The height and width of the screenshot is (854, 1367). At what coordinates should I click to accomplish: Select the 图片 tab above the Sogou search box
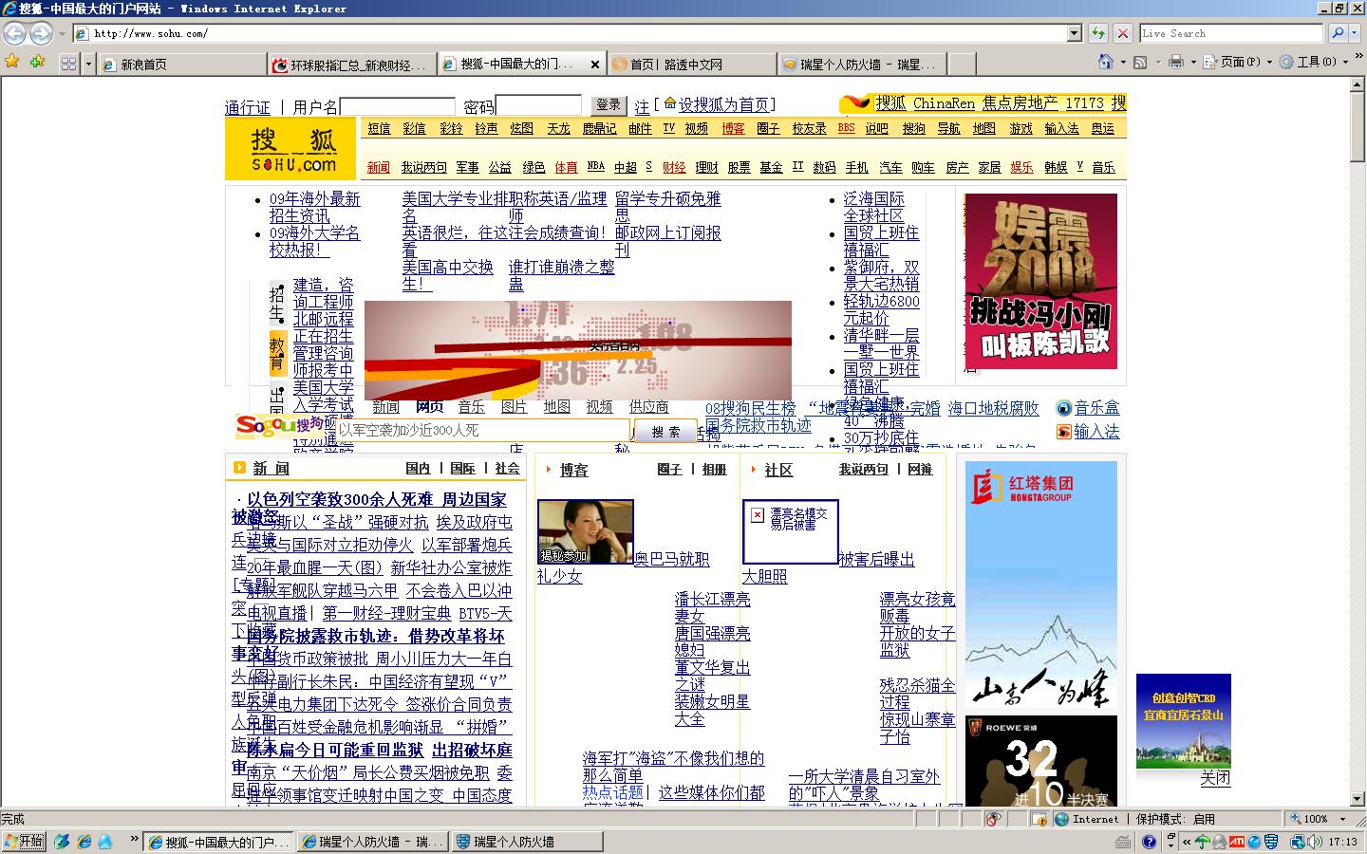514,407
